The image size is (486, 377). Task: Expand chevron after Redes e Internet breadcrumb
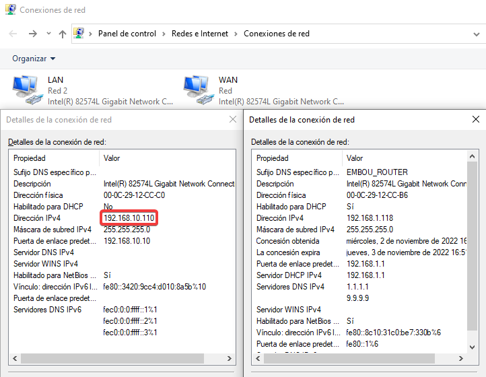[236, 34]
